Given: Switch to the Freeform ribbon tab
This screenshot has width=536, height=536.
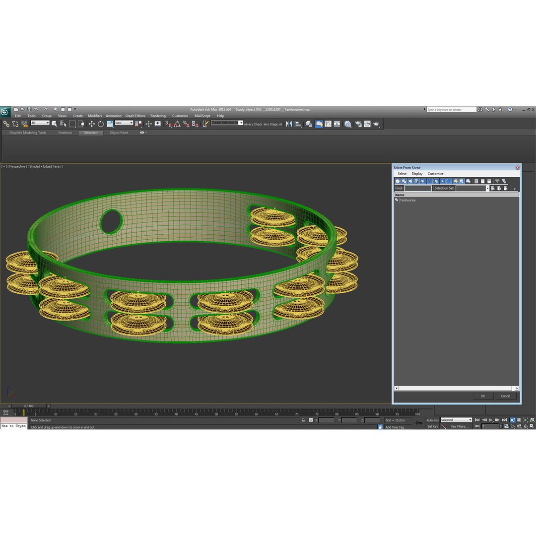Looking at the screenshot, I should point(65,133).
